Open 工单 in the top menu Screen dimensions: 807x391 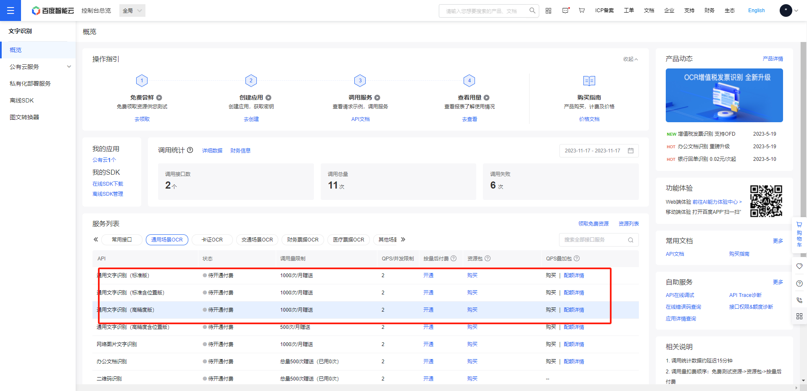(x=629, y=10)
